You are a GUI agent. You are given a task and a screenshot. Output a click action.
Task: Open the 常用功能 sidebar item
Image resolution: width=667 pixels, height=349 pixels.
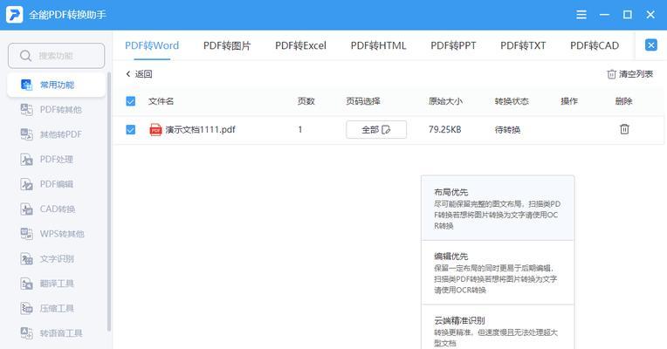tap(56, 85)
